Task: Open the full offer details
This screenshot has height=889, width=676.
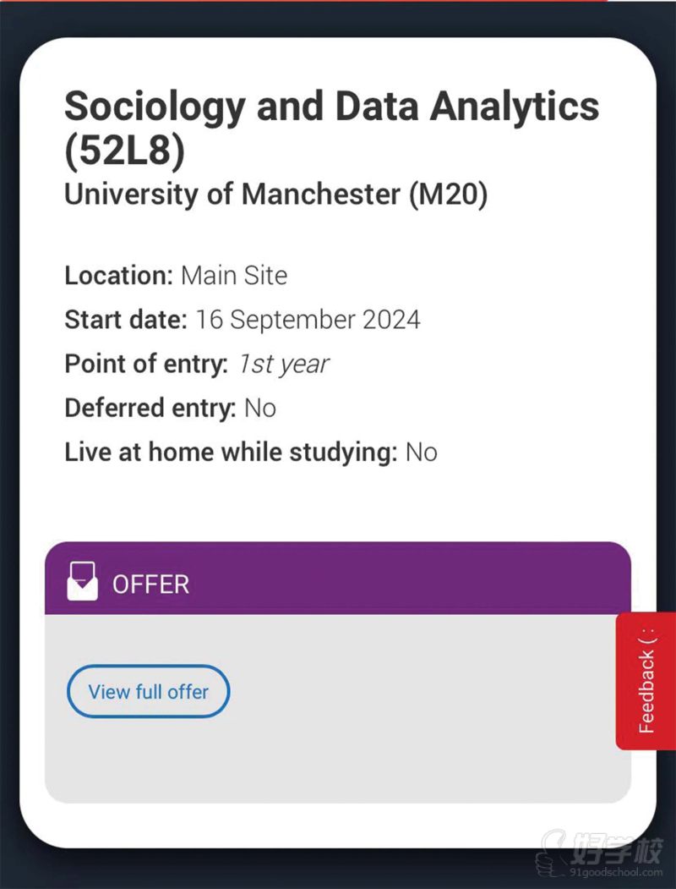Action: 148,691
